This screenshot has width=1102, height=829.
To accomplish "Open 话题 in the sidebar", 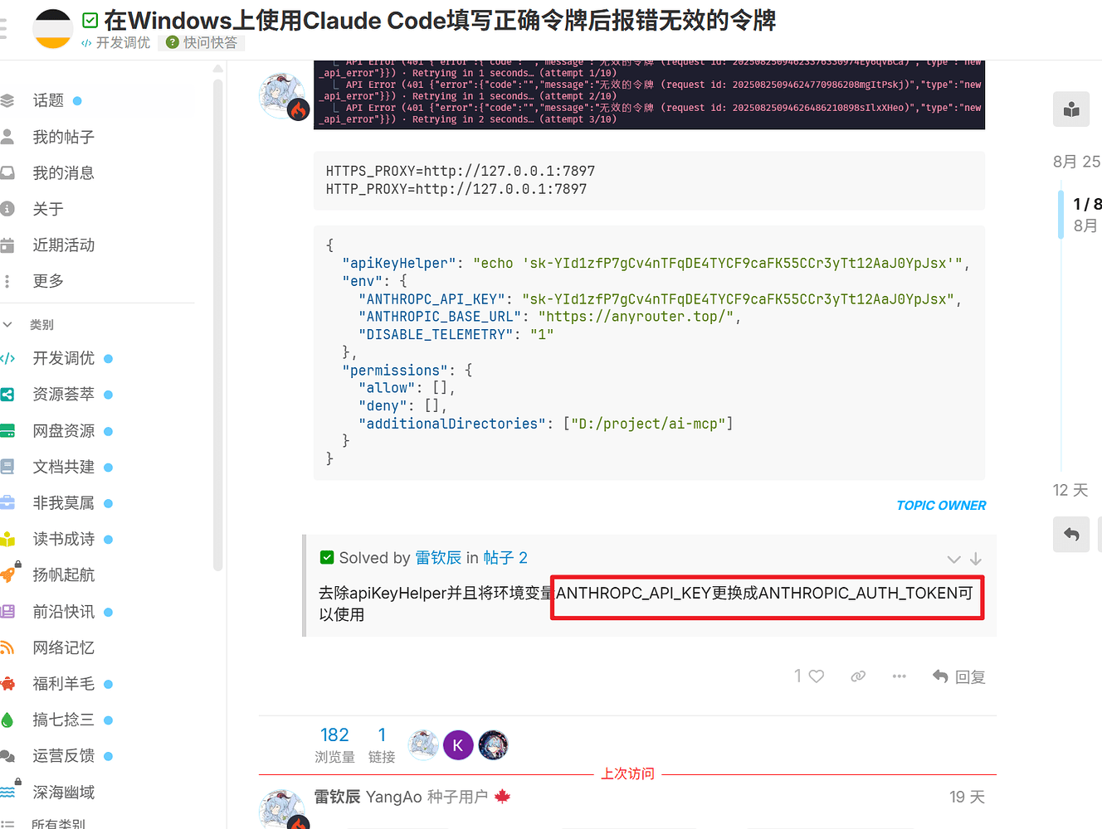I will point(48,100).
